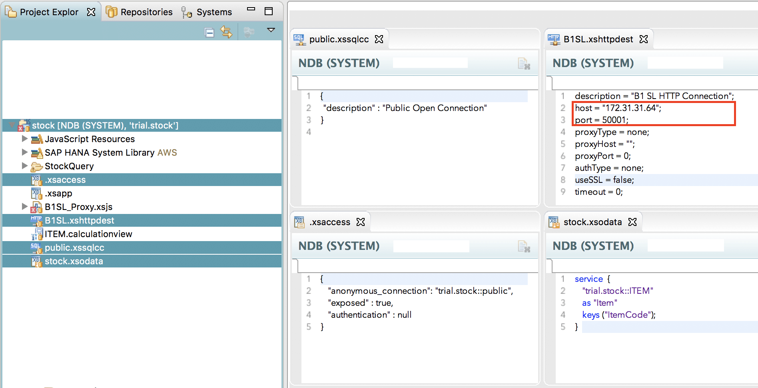Expand the StockQuery folder
This screenshot has height=388, width=758.
[x=24, y=166]
